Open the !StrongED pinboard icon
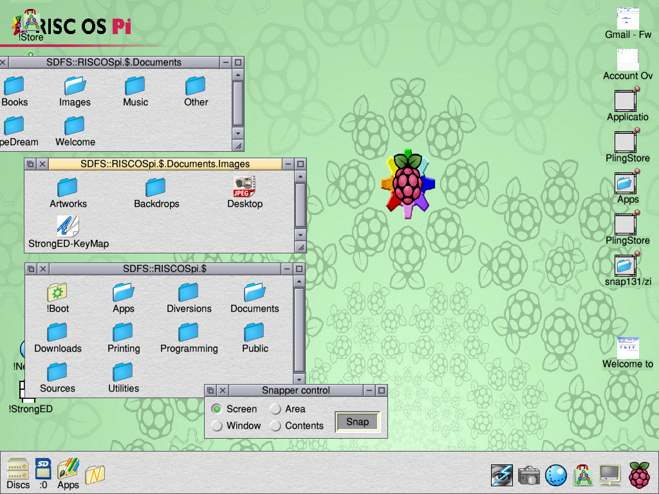This screenshot has height=494, width=659. (30, 397)
